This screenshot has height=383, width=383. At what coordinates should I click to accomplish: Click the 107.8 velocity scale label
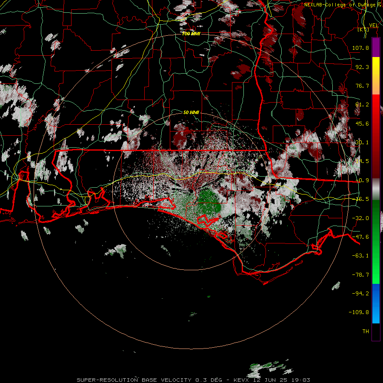(360, 48)
